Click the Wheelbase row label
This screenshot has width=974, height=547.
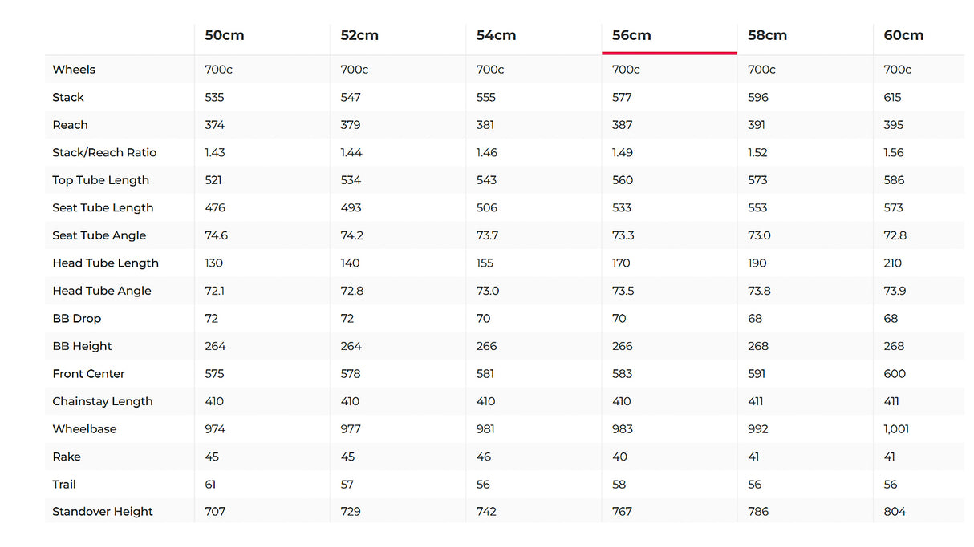coord(84,428)
